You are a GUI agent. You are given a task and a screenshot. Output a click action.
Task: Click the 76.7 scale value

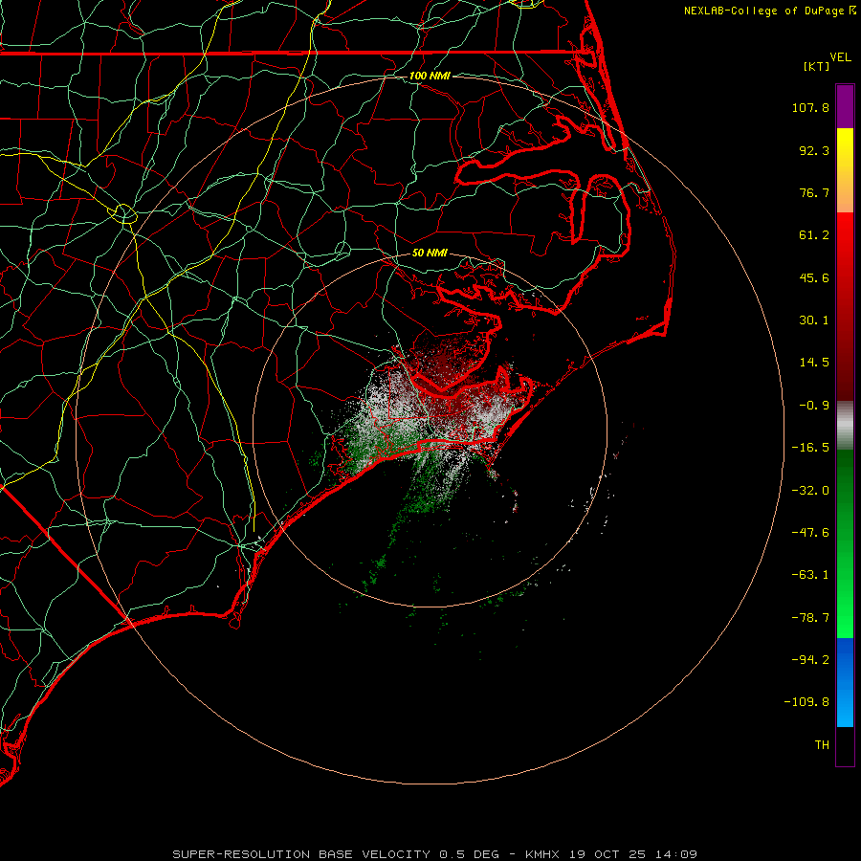click(x=814, y=192)
